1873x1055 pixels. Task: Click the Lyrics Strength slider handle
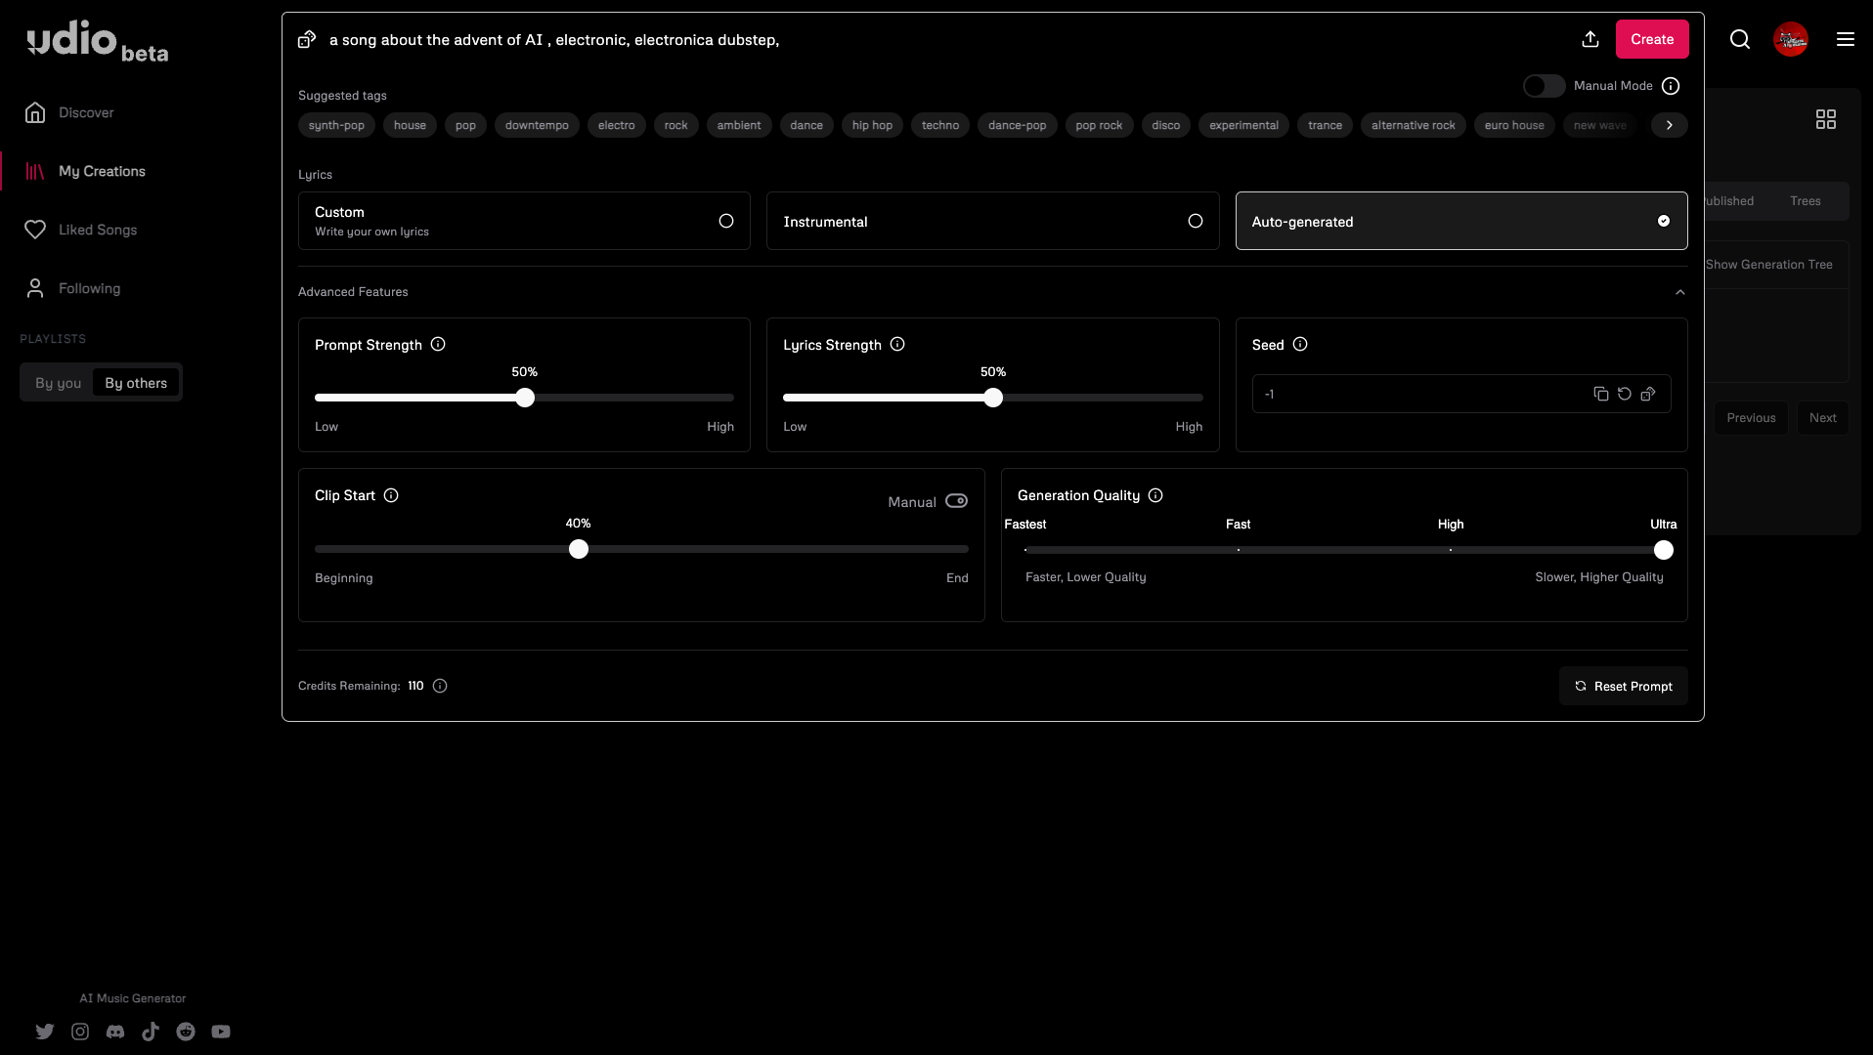coord(993,398)
